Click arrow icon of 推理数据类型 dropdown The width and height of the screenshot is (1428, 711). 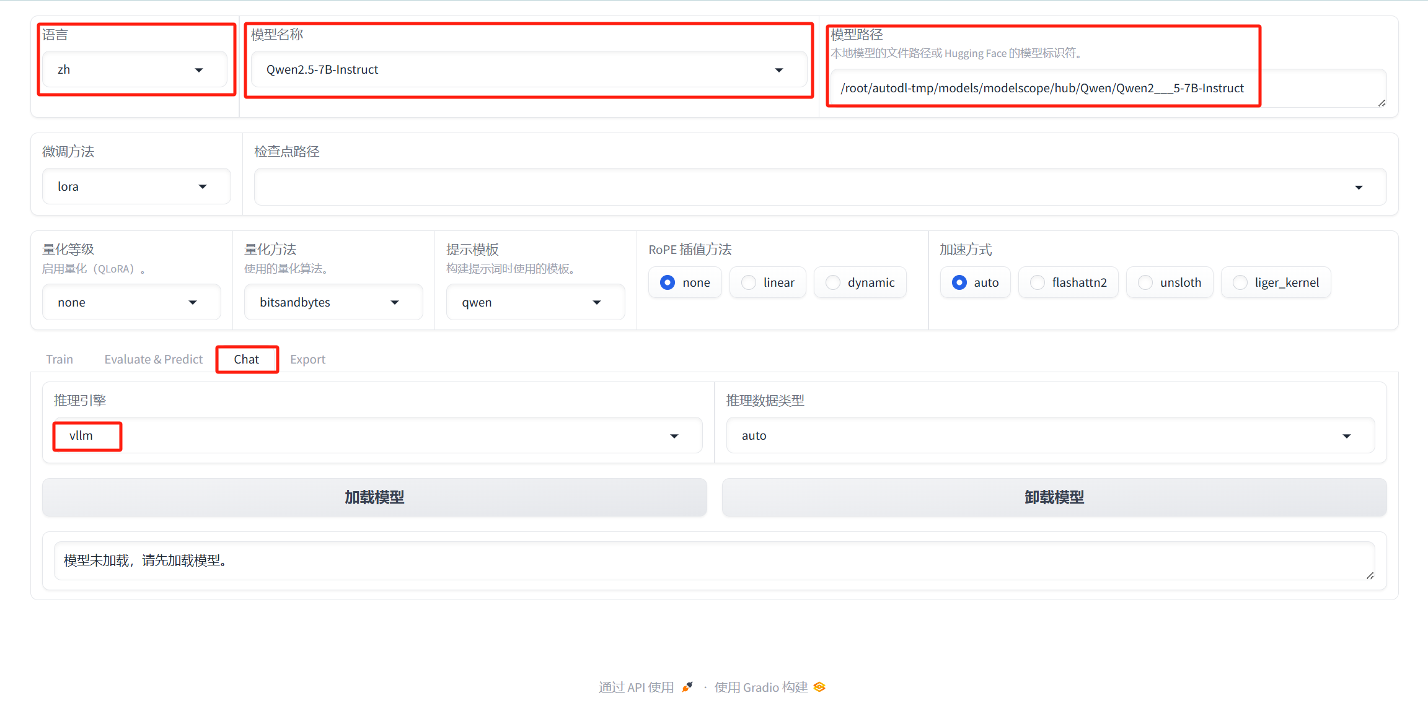point(1347,436)
